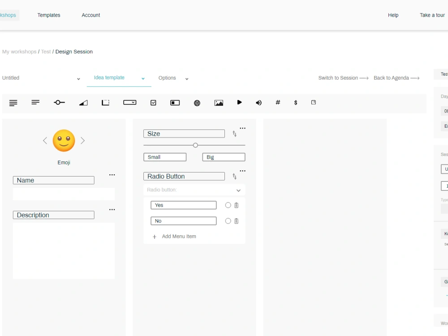Add an audio speaker element
This screenshot has width=448, height=336.
pos(258,103)
